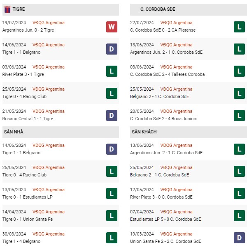Click the L badge for Estudiantes LP 5 - 0 C. Cordoba SdE
The height and width of the screenshot is (247, 247).
pyautogui.click(x=239, y=215)
